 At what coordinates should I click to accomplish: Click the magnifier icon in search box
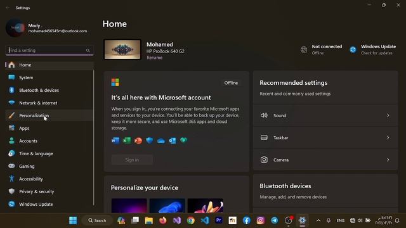(88, 51)
